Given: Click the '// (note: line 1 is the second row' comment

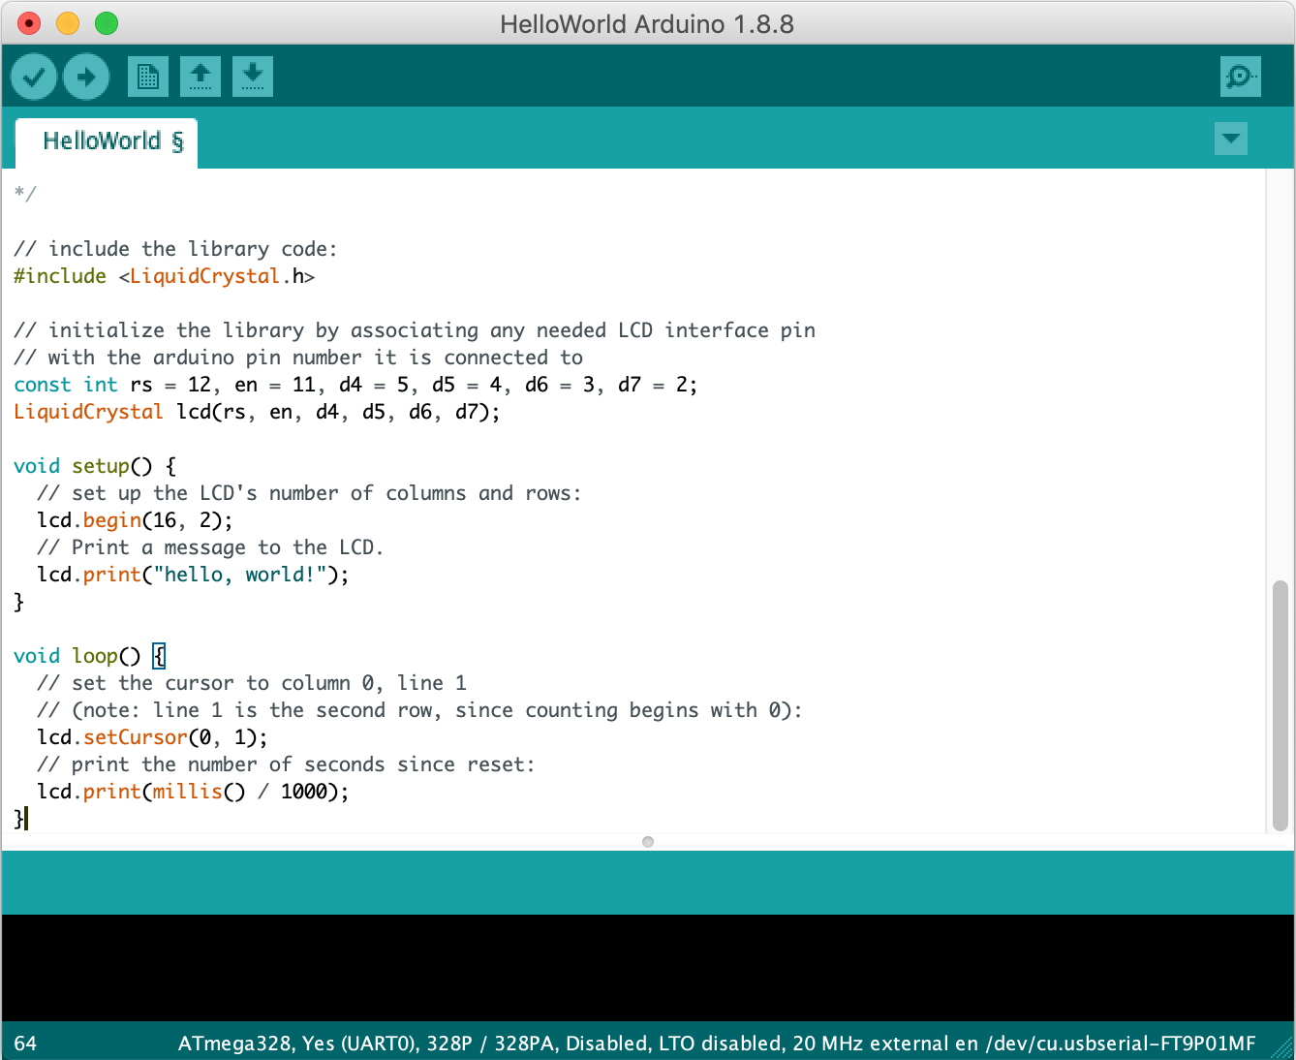Looking at the screenshot, I should 419,710.
